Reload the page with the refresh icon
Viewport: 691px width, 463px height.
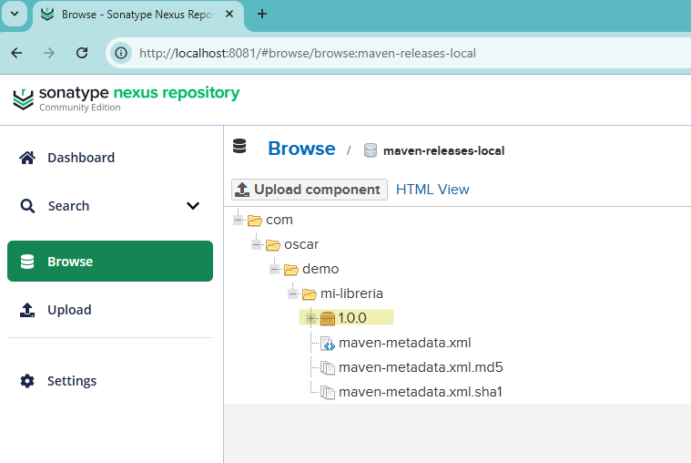coord(82,53)
